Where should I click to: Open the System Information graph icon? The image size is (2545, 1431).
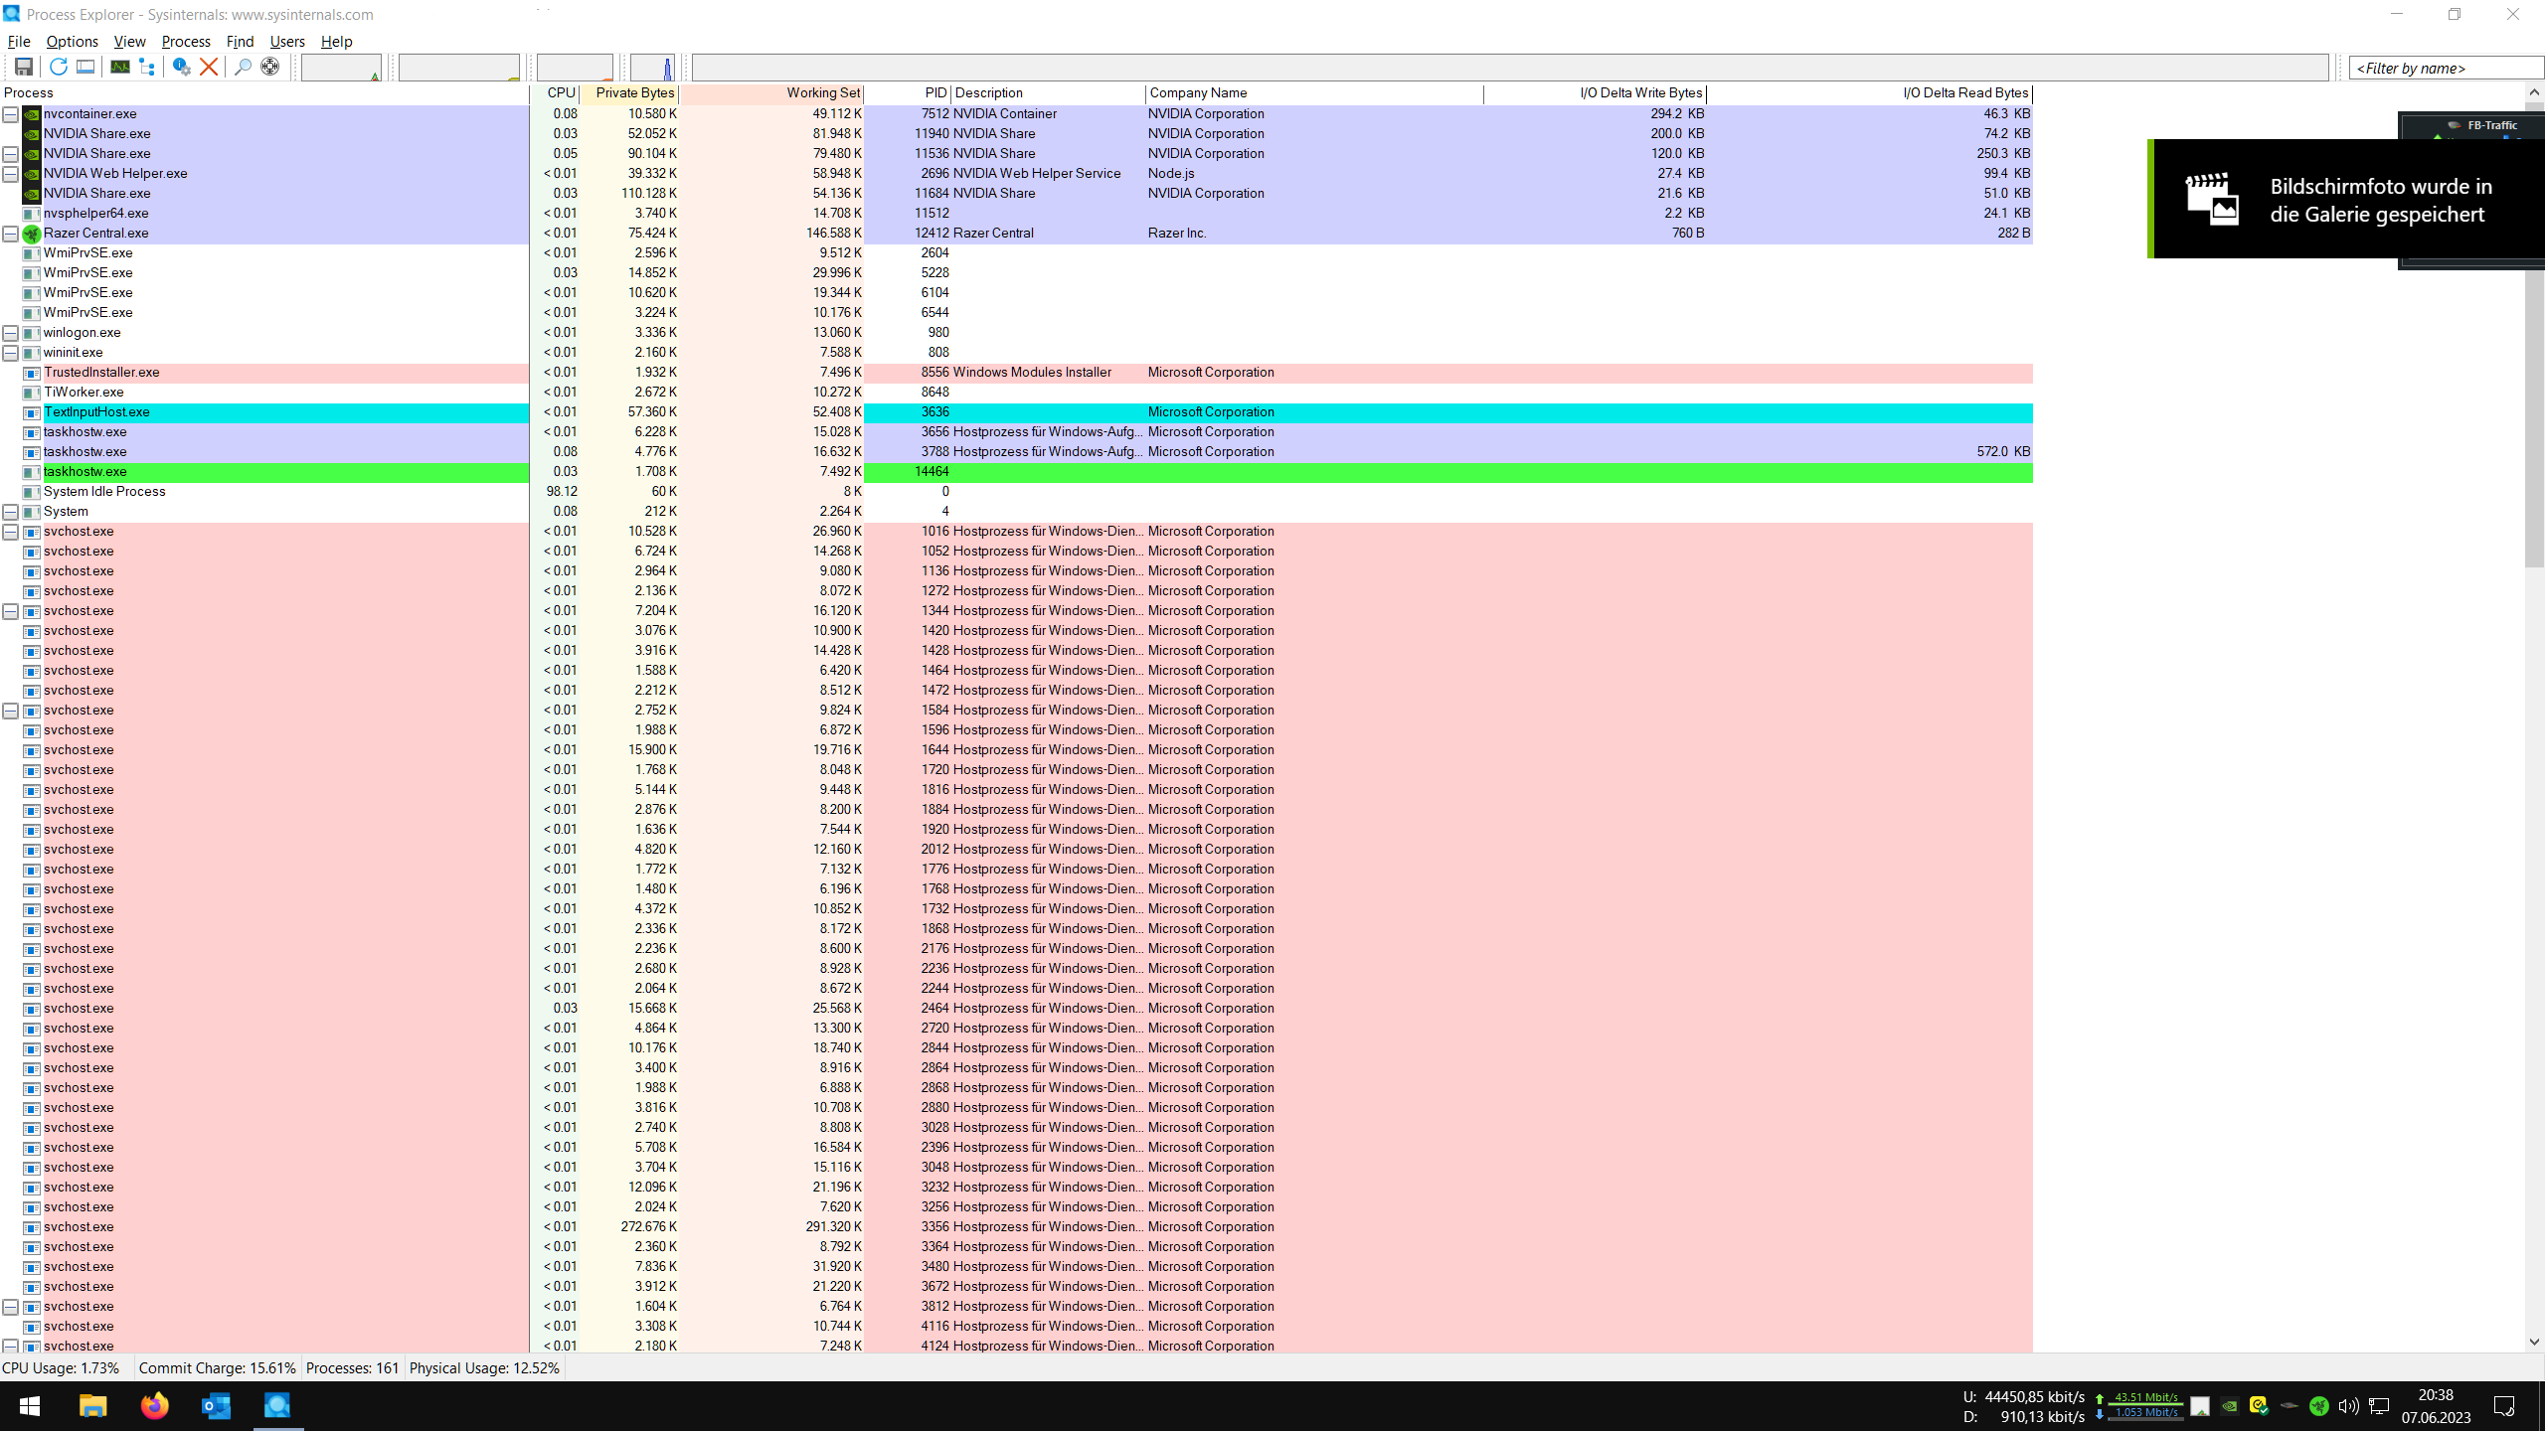tap(119, 67)
